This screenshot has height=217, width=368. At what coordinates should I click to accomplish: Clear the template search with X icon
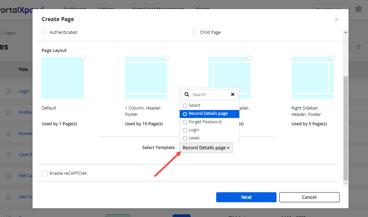coord(233,94)
